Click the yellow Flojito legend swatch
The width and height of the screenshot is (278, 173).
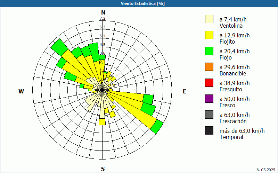point(209,35)
